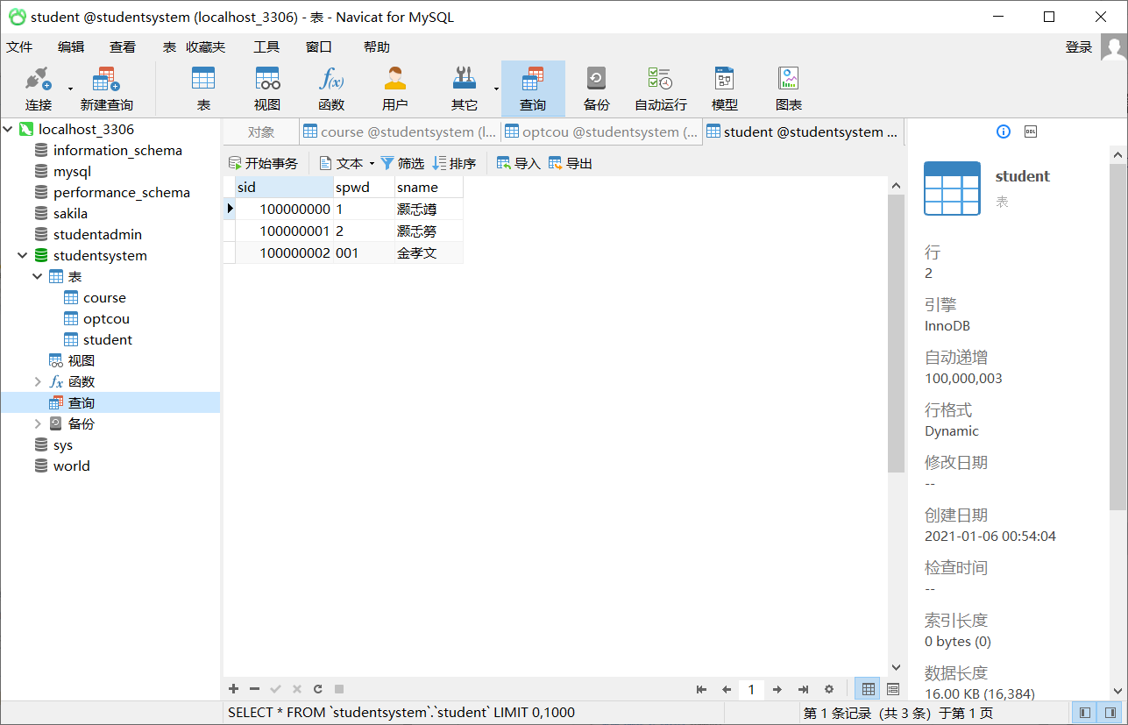Select the 查询 (Query) toolbar icon
The height and width of the screenshot is (725, 1128).
tap(533, 89)
